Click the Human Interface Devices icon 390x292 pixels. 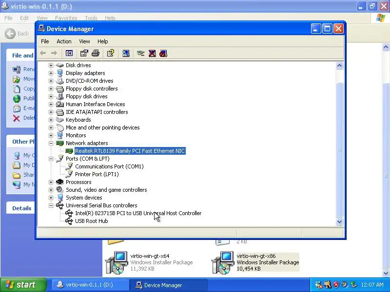[x=59, y=104]
